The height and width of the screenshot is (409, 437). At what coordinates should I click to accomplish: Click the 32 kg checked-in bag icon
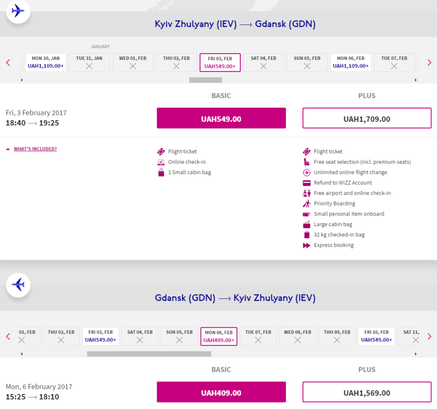pos(306,235)
